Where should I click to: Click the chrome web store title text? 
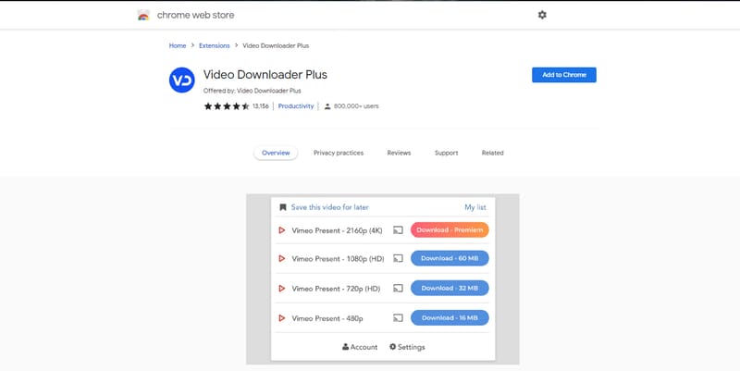coord(195,15)
